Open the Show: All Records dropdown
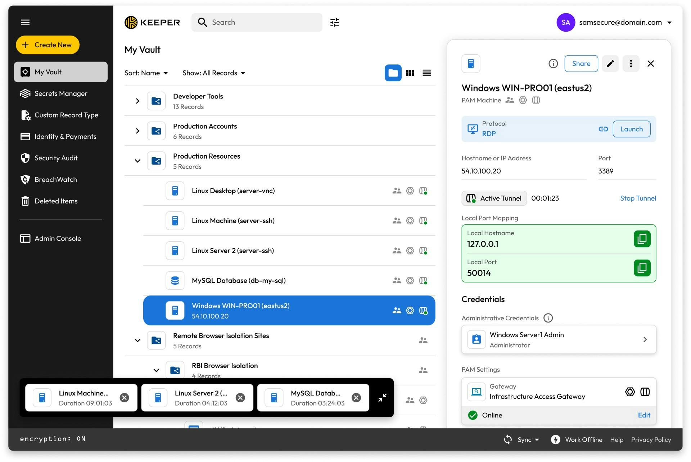This screenshot has height=462, width=691. coord(213,73)
